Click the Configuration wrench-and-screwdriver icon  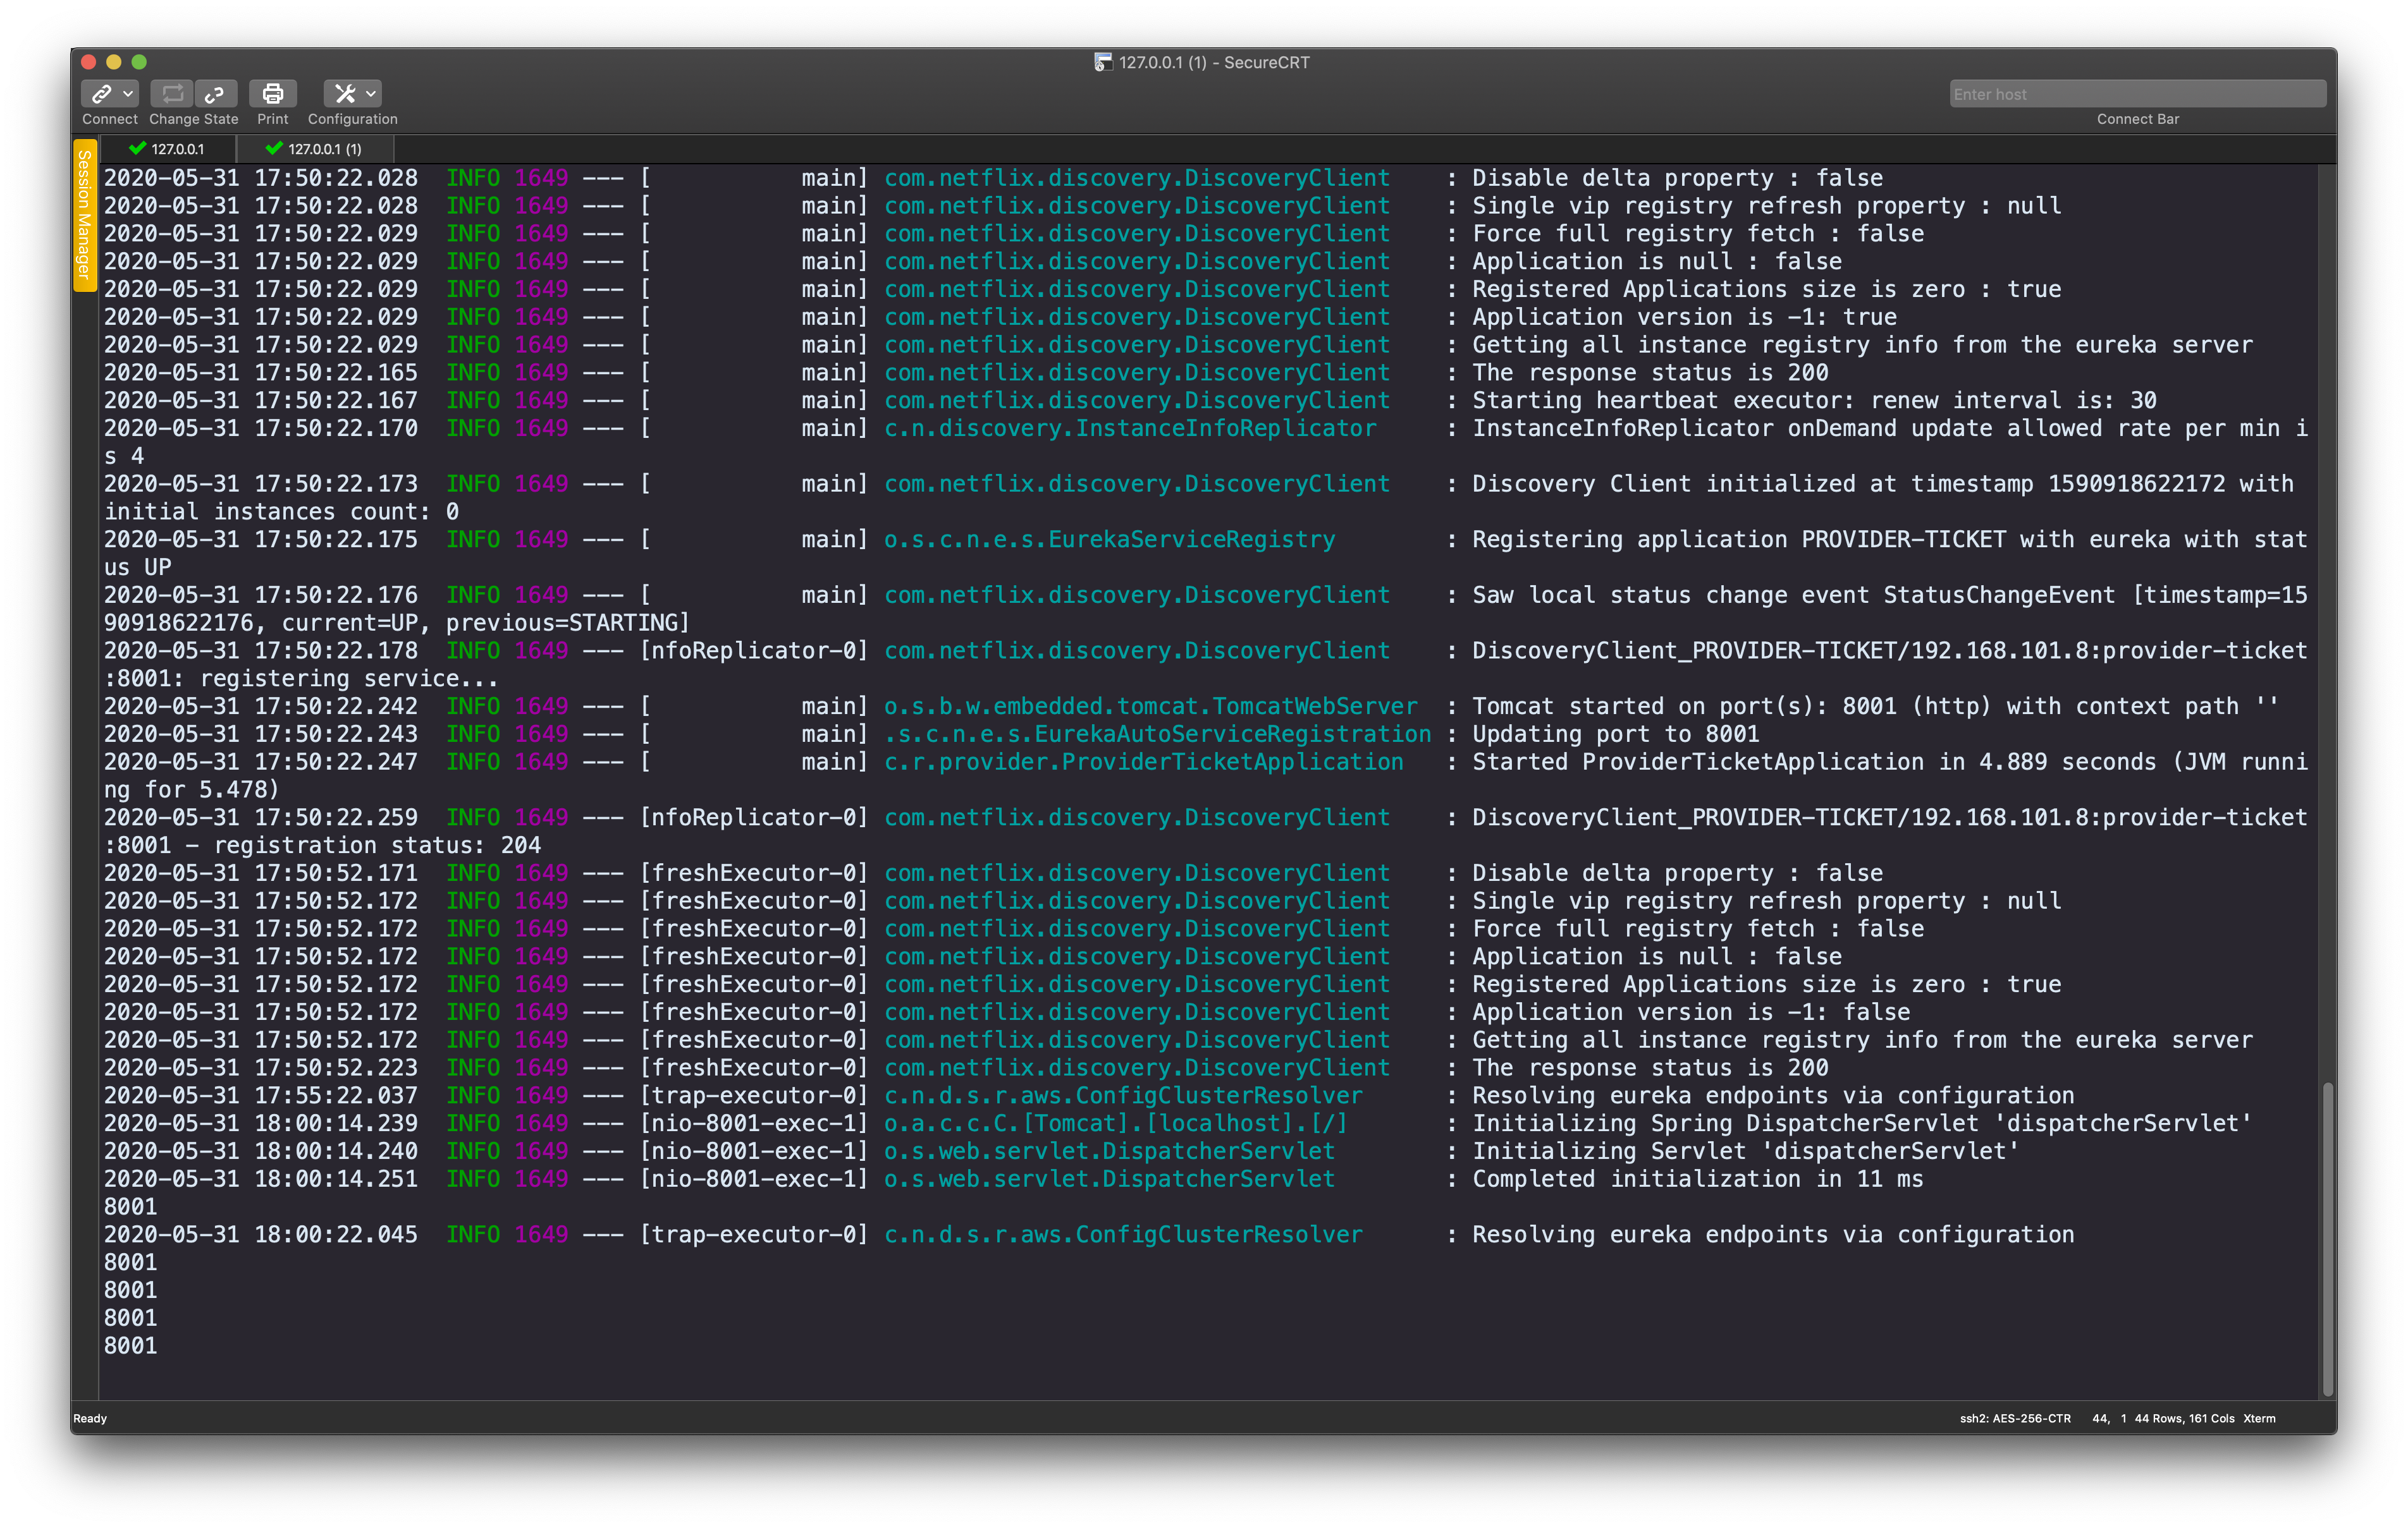(x=344, y=94)
